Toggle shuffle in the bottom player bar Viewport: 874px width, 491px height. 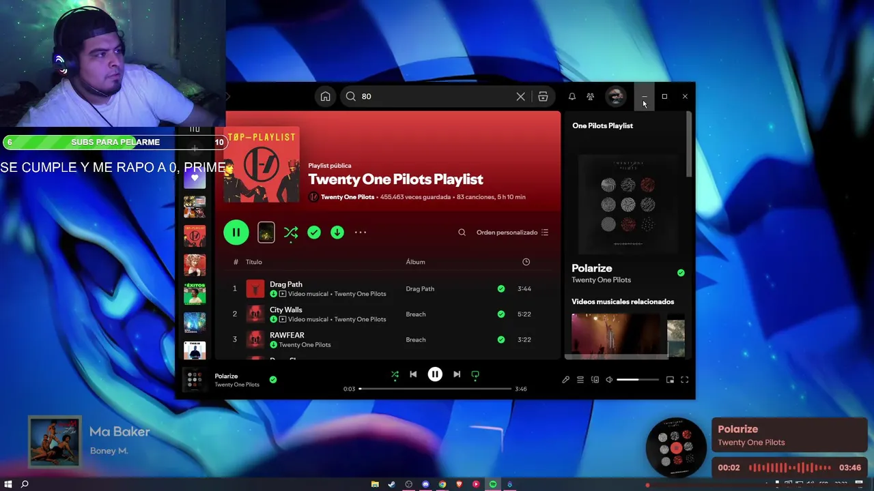click(x=395, y=374)
